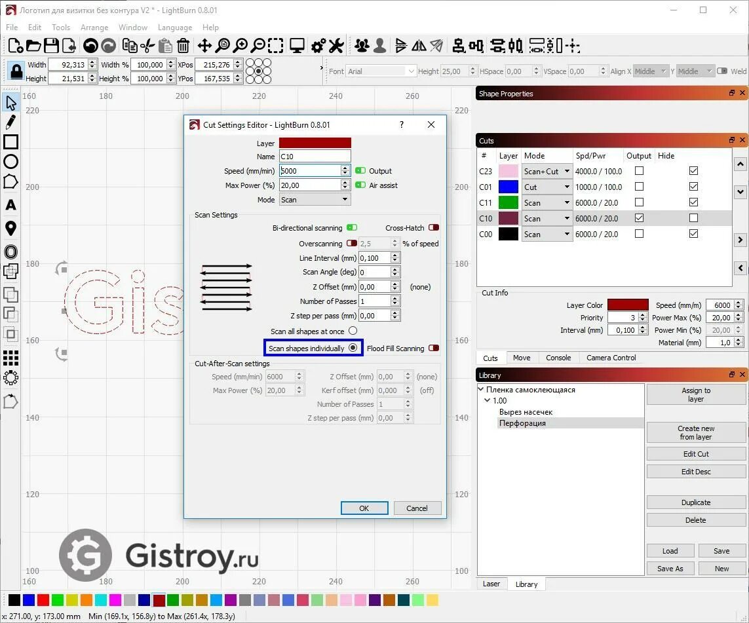Viewport: 749px width, 623px height.
Task: Click the Circular array tool
Action: (11, 378)
